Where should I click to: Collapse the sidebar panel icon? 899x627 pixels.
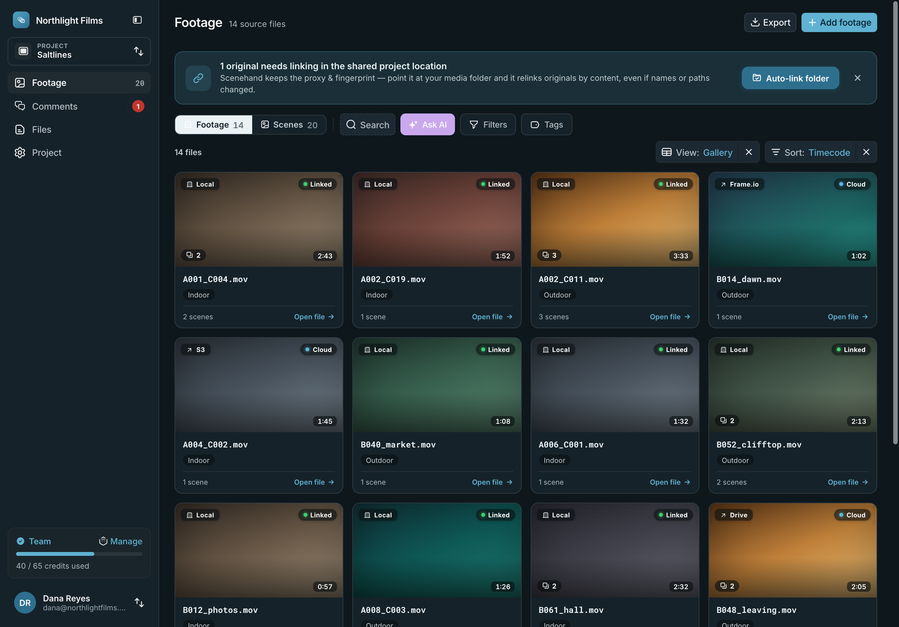[137, 20]
